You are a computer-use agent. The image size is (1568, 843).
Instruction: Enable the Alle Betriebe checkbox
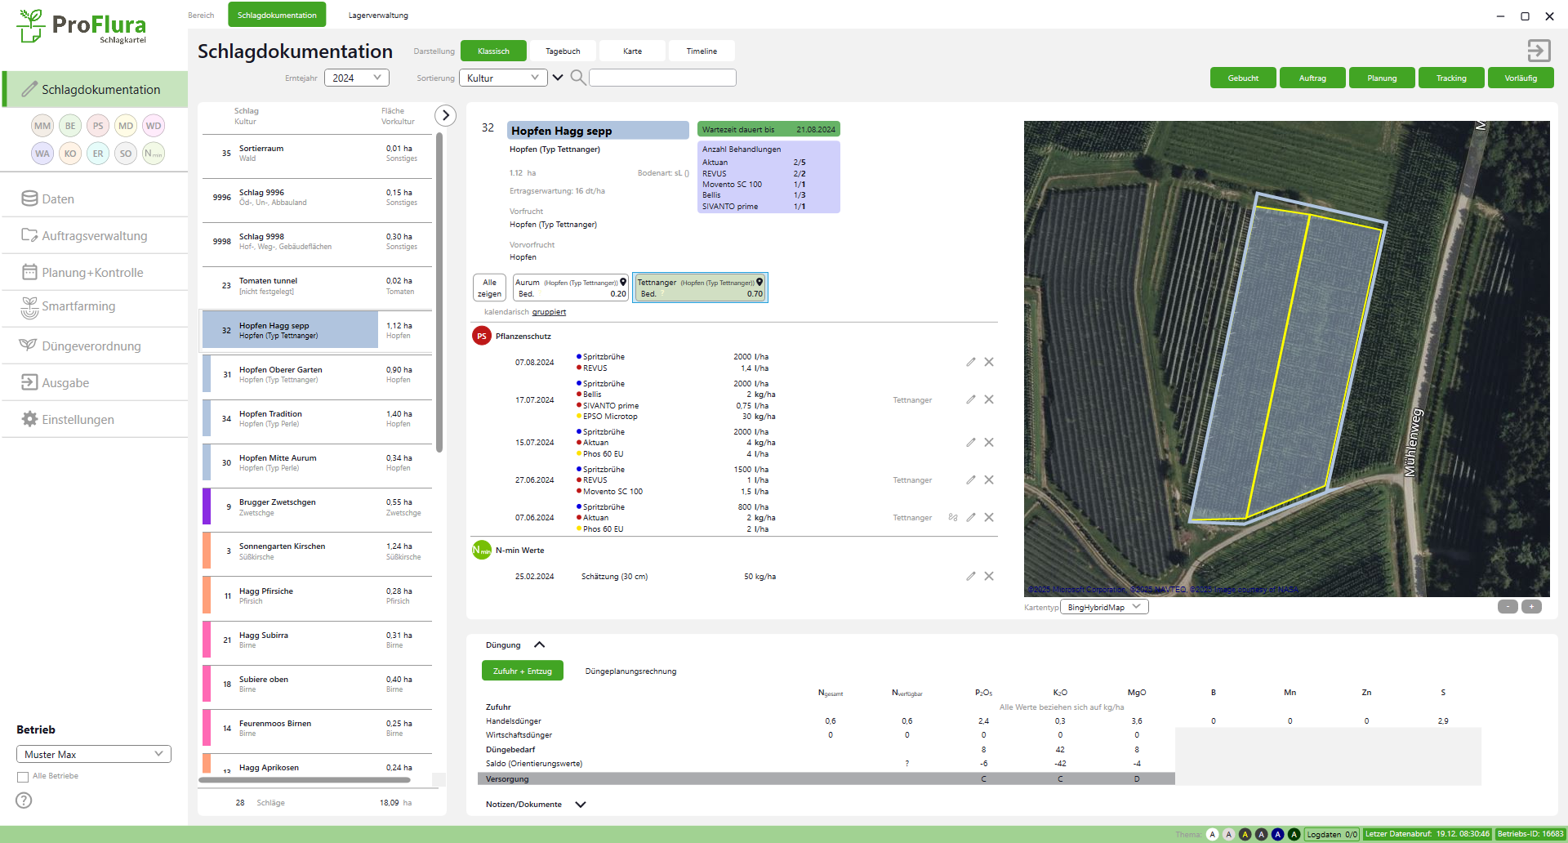click(23, 777)
